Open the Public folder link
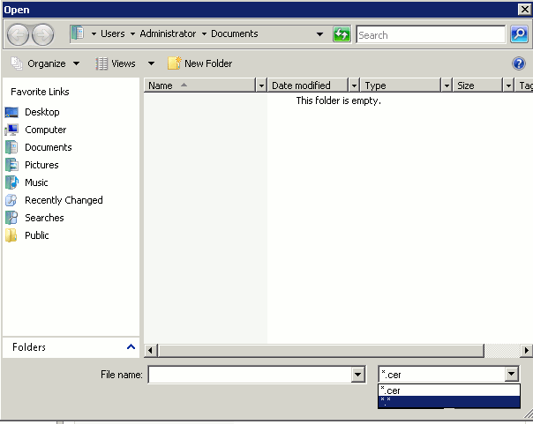This screenshot has height=424, width=533. coord(36,235)
